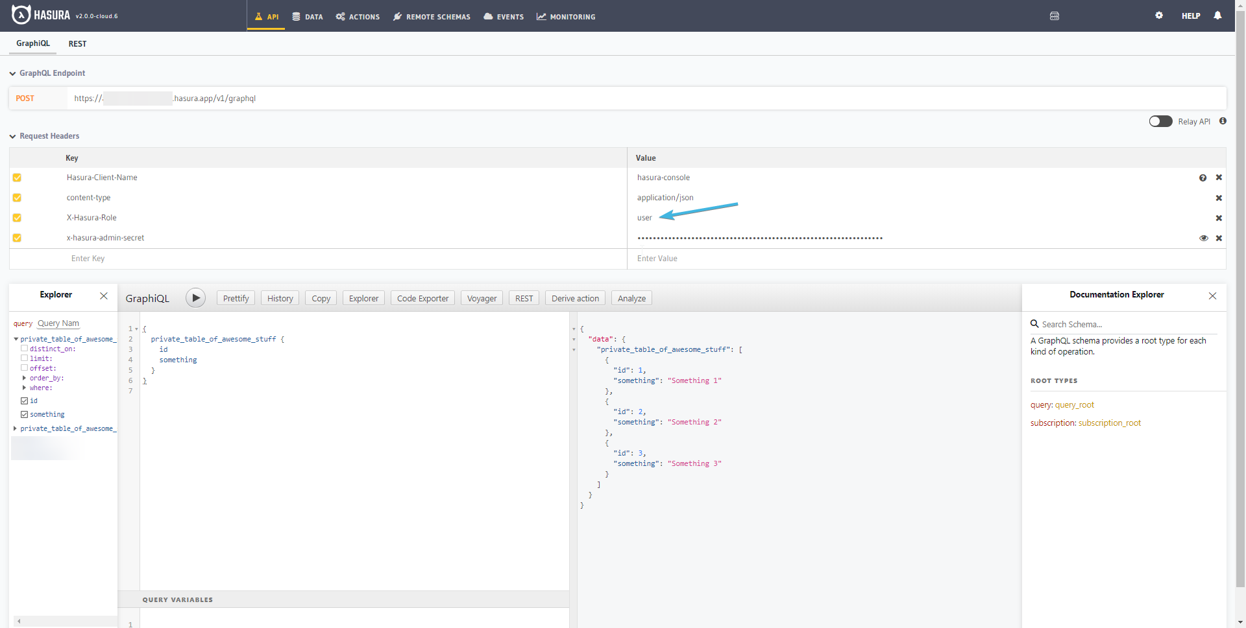Click the Prettify button
This screenshot has width=1246, height=628.
[x=236, y=298]
